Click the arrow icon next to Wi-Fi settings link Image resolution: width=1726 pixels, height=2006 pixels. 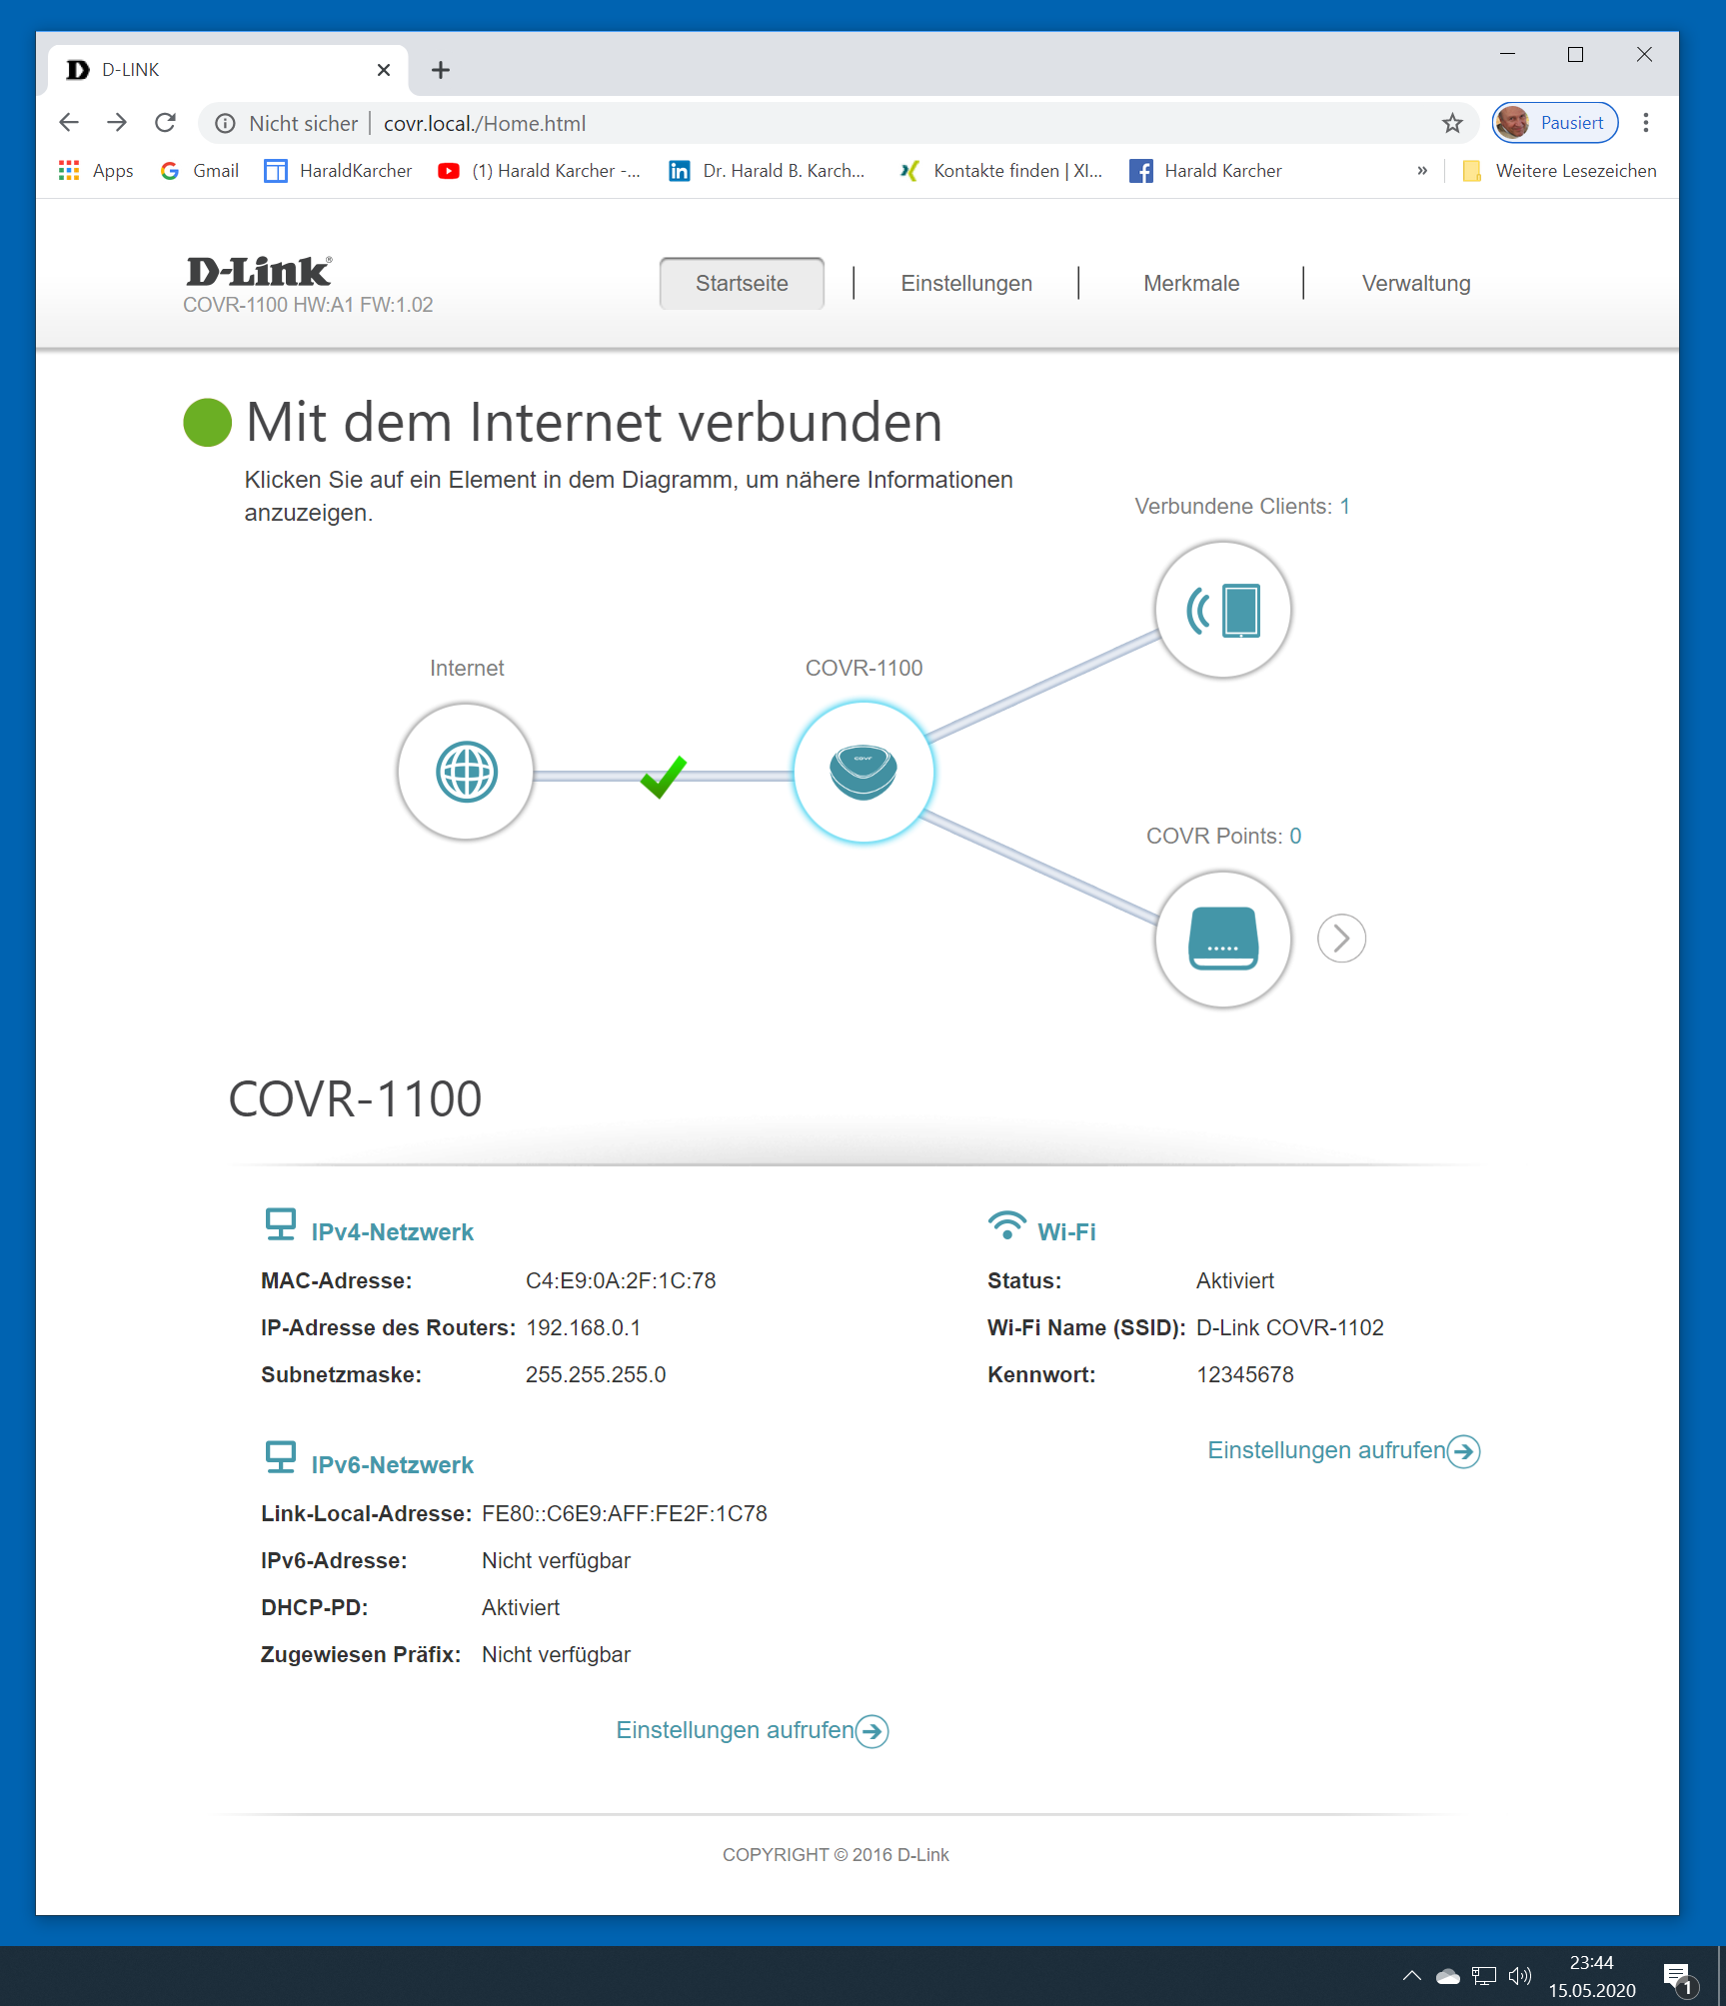click(1464, 1451)
